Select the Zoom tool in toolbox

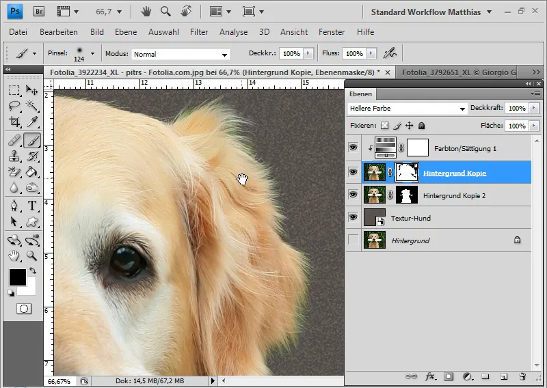[x=32, y=256]
